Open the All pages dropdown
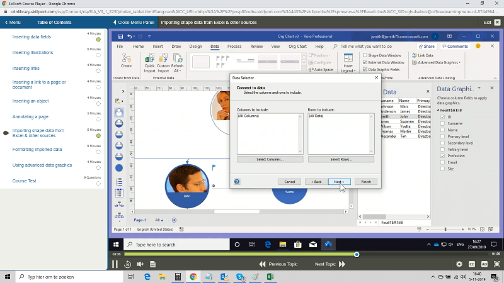This screenshot has height=283, width=504. click(159, 220)
